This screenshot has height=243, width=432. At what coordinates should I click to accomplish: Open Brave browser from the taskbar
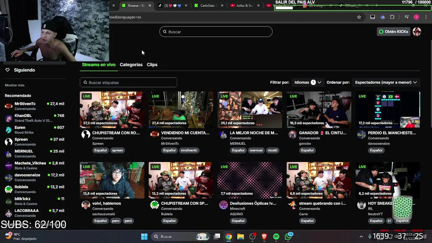[264, 237]
